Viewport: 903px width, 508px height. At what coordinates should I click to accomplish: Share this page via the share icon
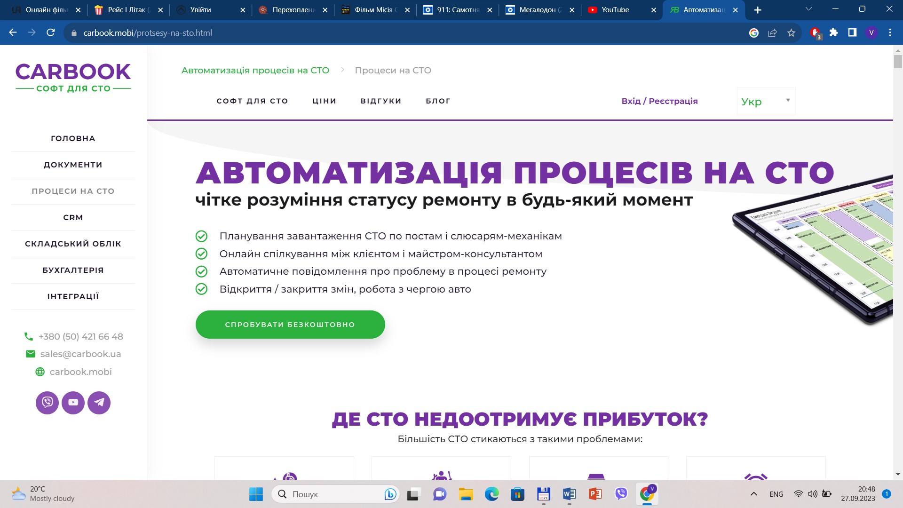772,33
